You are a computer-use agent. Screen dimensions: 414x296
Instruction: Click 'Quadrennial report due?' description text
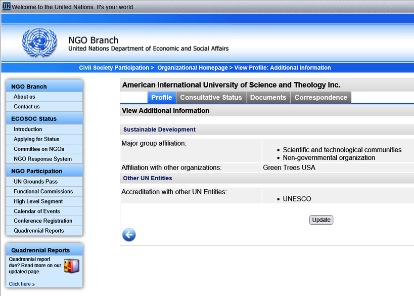[x=35, y=265]
